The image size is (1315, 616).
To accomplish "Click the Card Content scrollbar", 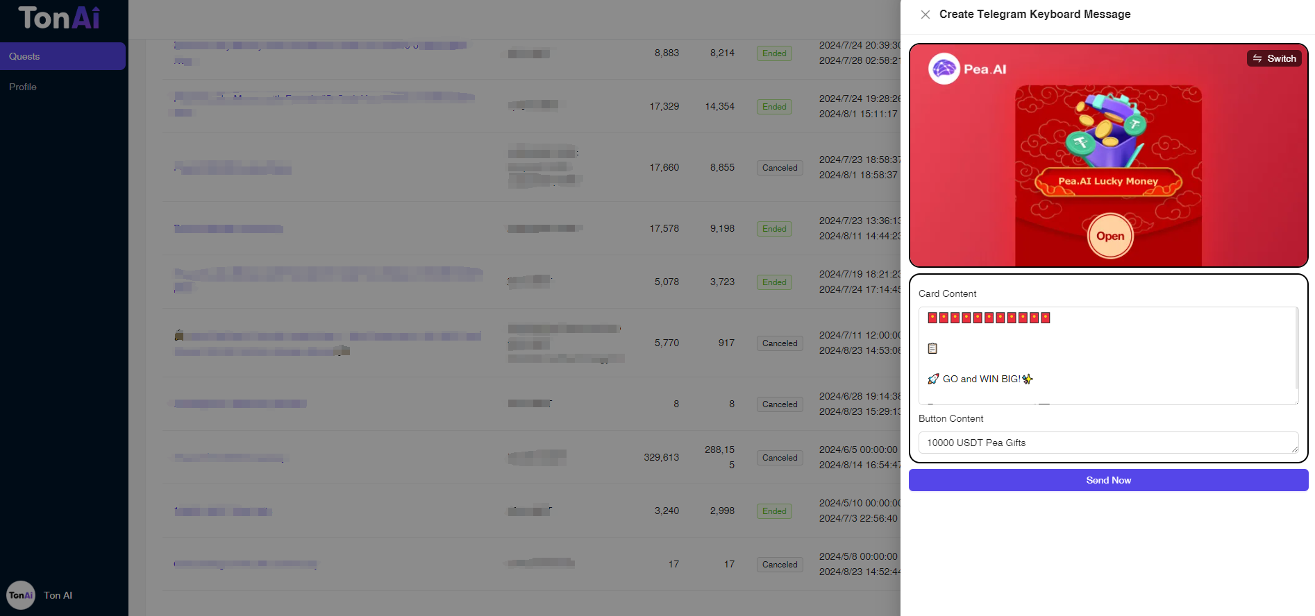I will [x=1296, y=349].
